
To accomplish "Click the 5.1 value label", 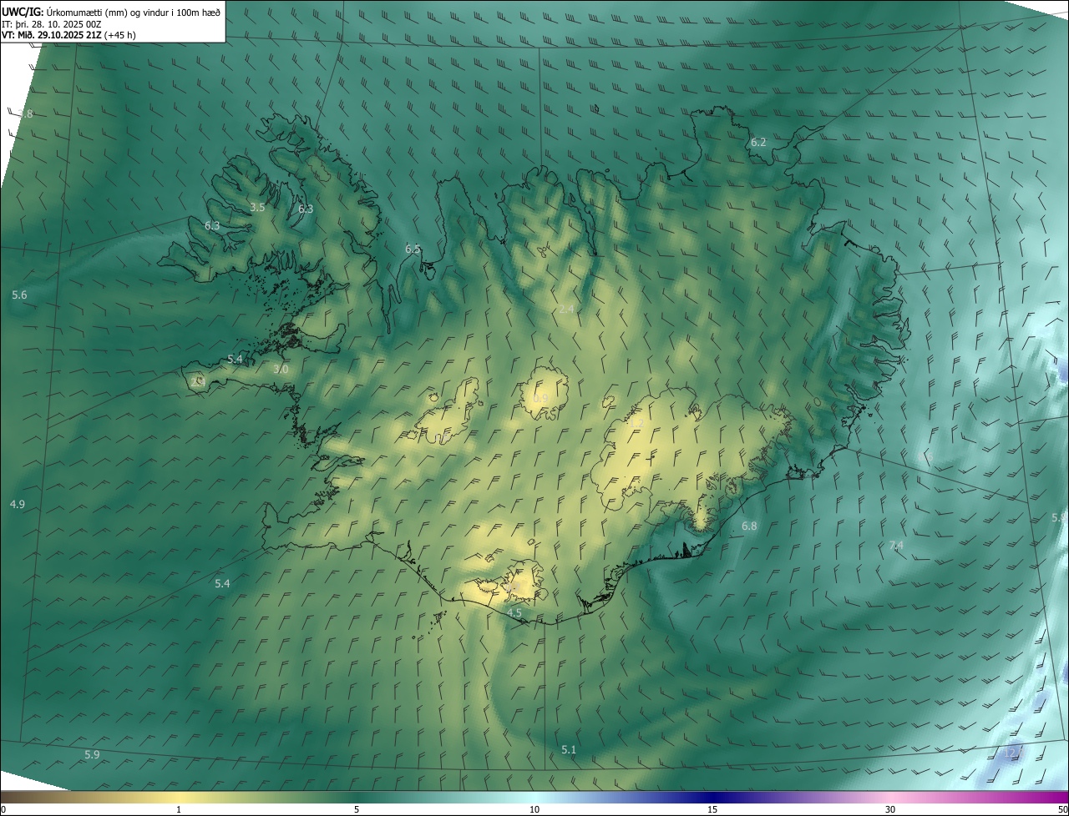I will coord(569,749).
